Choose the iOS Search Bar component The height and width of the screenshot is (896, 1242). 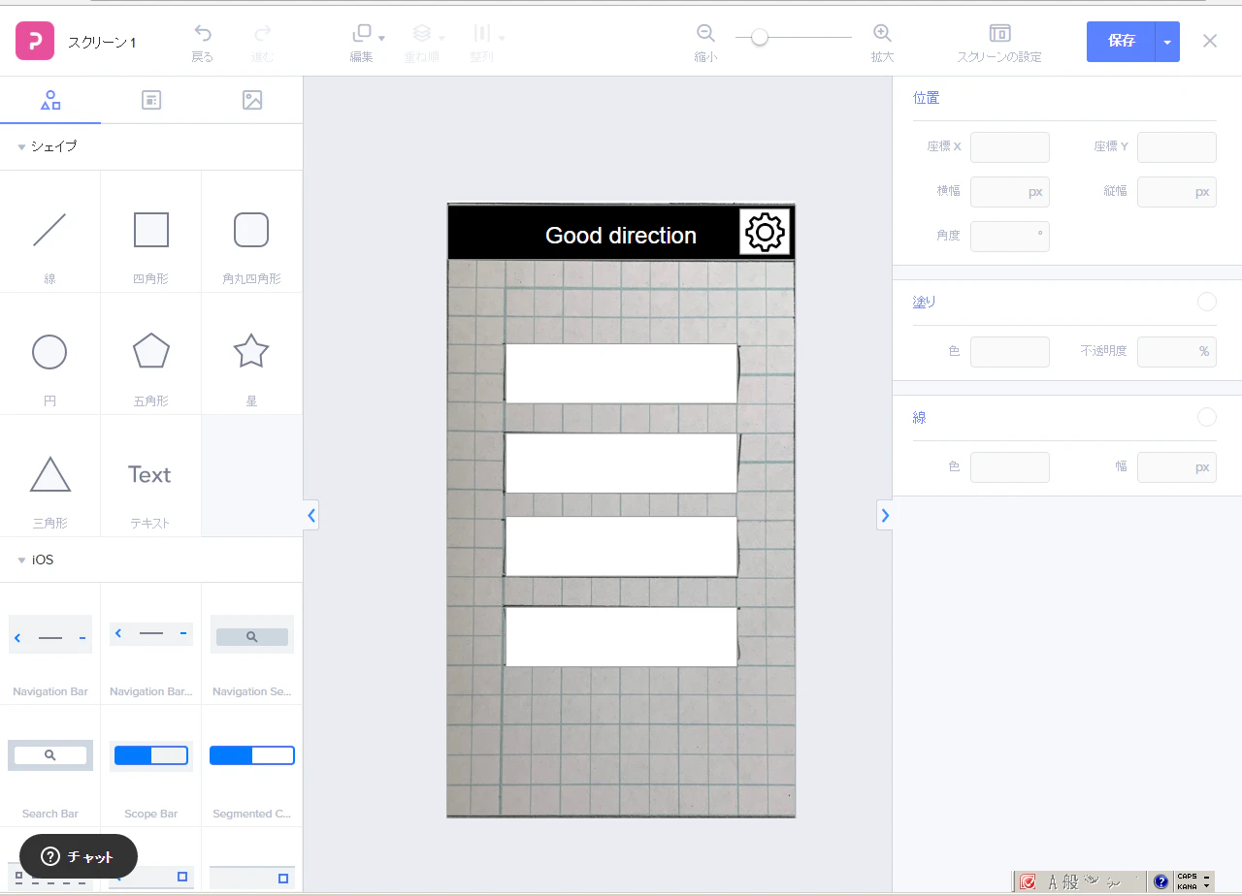tap(50, 754)
